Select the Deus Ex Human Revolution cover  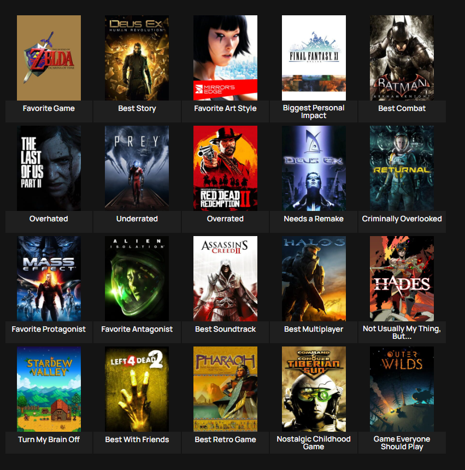[x=137, y=58]
